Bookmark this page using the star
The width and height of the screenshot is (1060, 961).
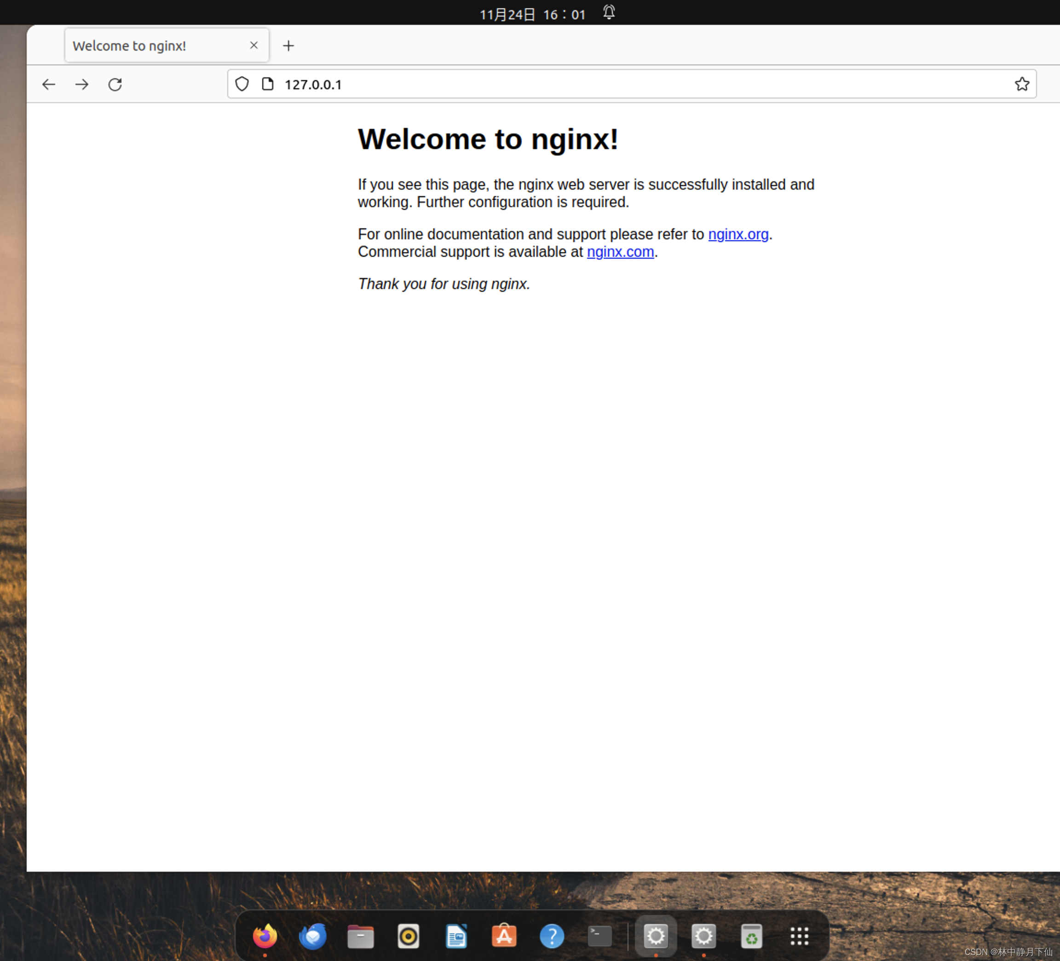pos(1022,84)
